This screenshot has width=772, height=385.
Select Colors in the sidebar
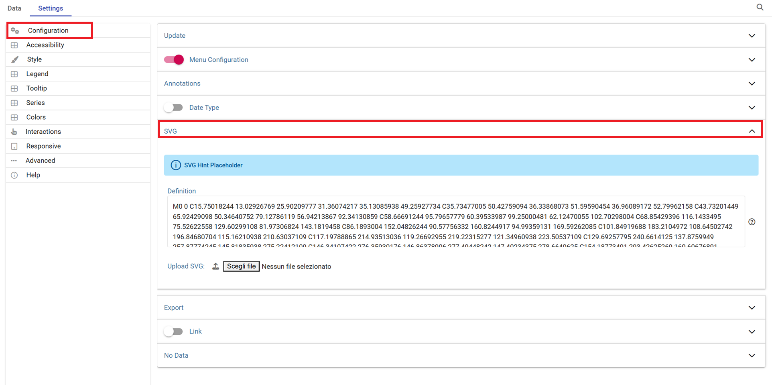78,117
